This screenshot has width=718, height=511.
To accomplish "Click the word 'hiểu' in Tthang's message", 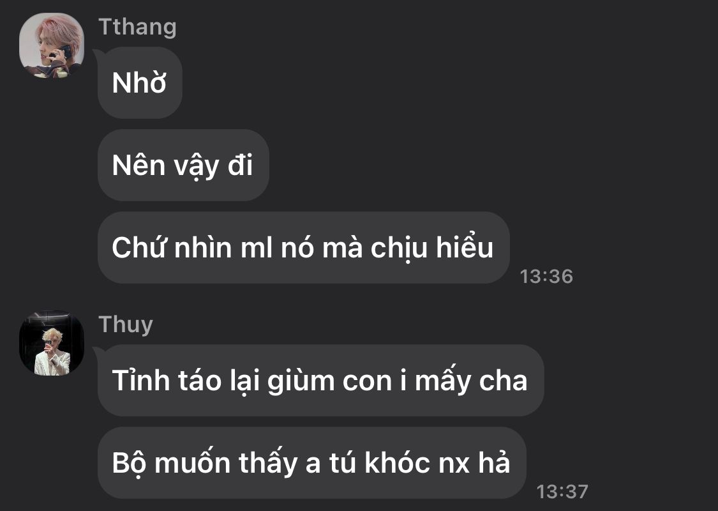I will (465, 247).
